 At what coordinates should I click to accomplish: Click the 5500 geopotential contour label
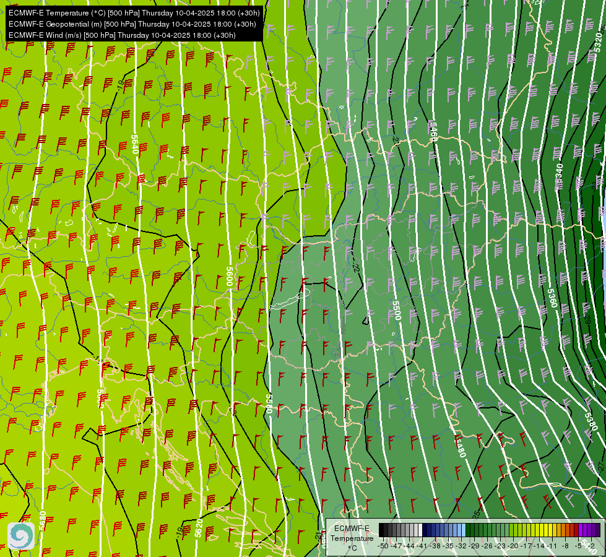(397, 310)
